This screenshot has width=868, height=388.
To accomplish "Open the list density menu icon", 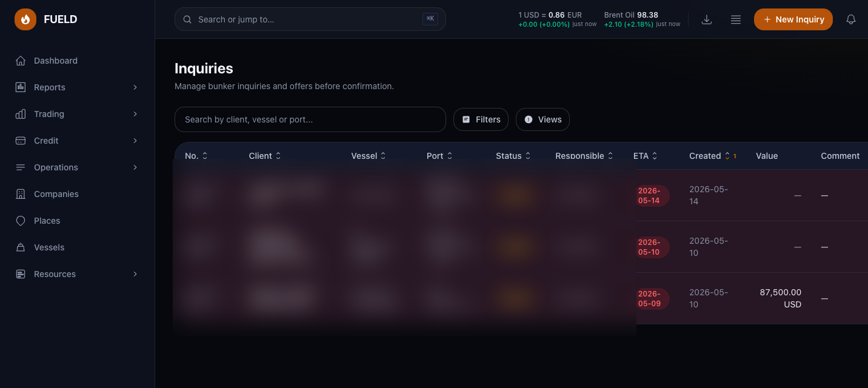I will coord(736,19).
